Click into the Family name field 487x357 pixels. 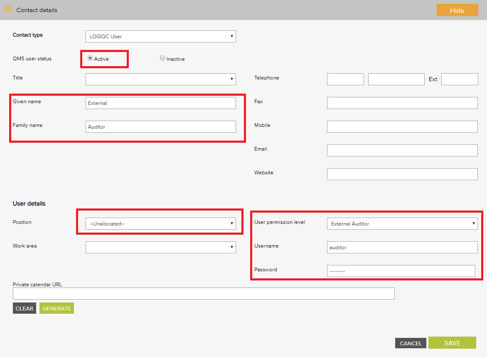point(160,126)
